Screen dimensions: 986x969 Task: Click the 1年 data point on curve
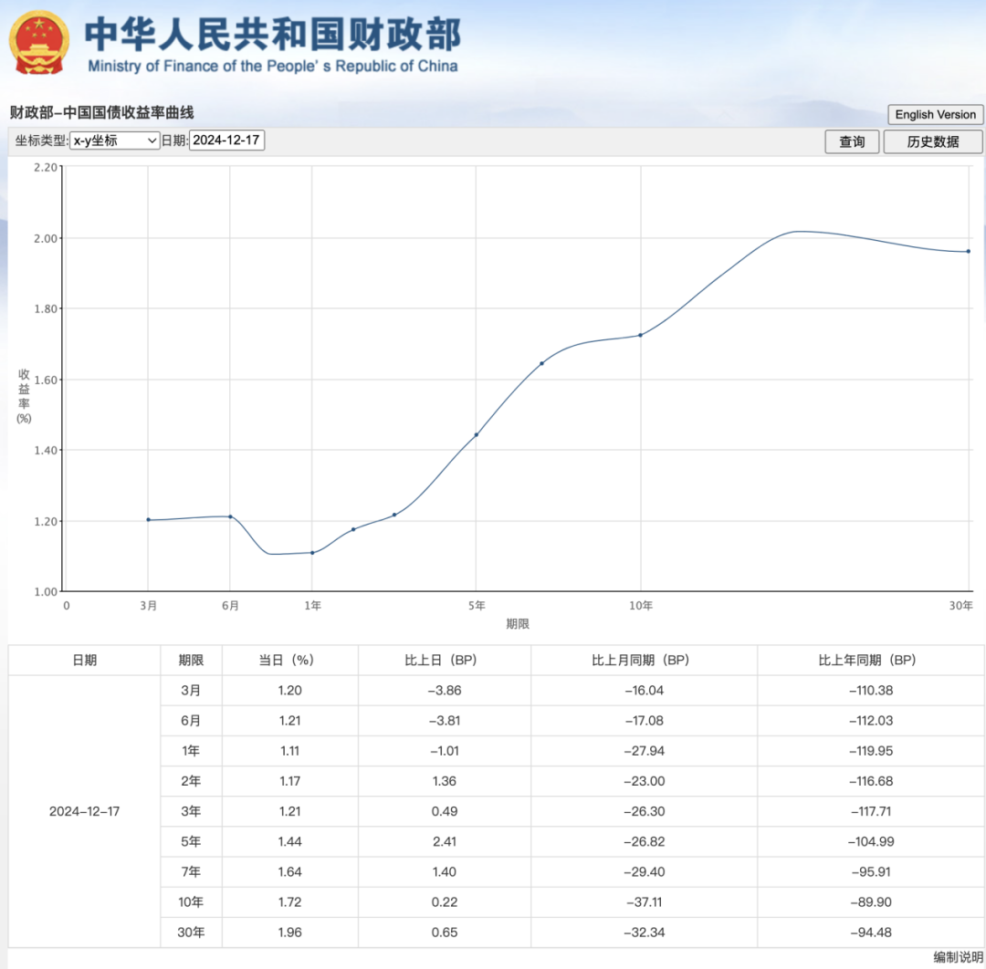pos(312,553)
